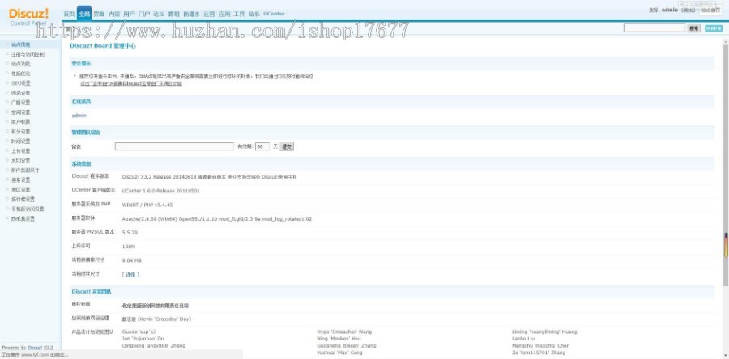Open the MAP+ admin map button

[714, 28]
